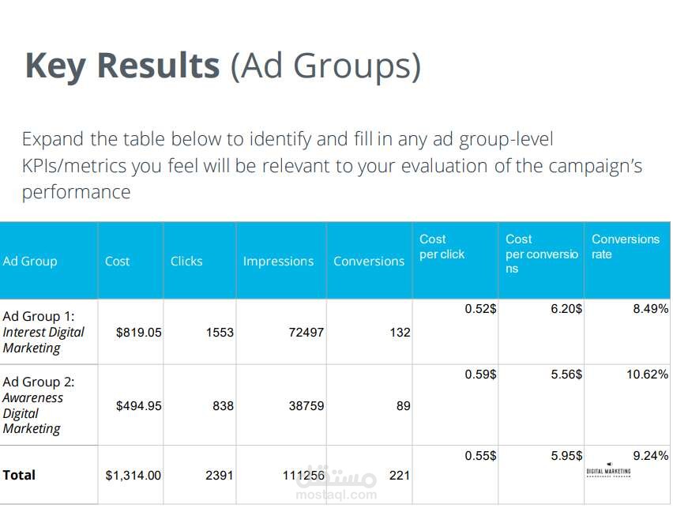Click the 10.62% conversions rate cell
The height and width of the screenshot is (512, 673).
coord(647,375)
